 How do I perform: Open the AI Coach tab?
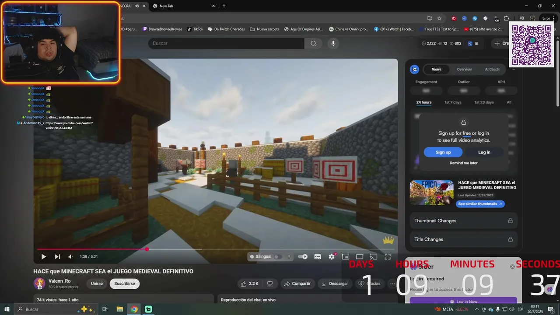click(492, 69)
